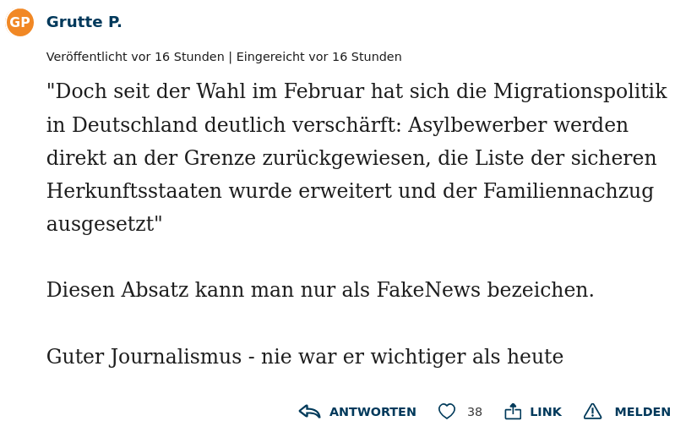Click the reply arrow icon
The height and width of the screenshot is (432, 675).
point(309,412)
